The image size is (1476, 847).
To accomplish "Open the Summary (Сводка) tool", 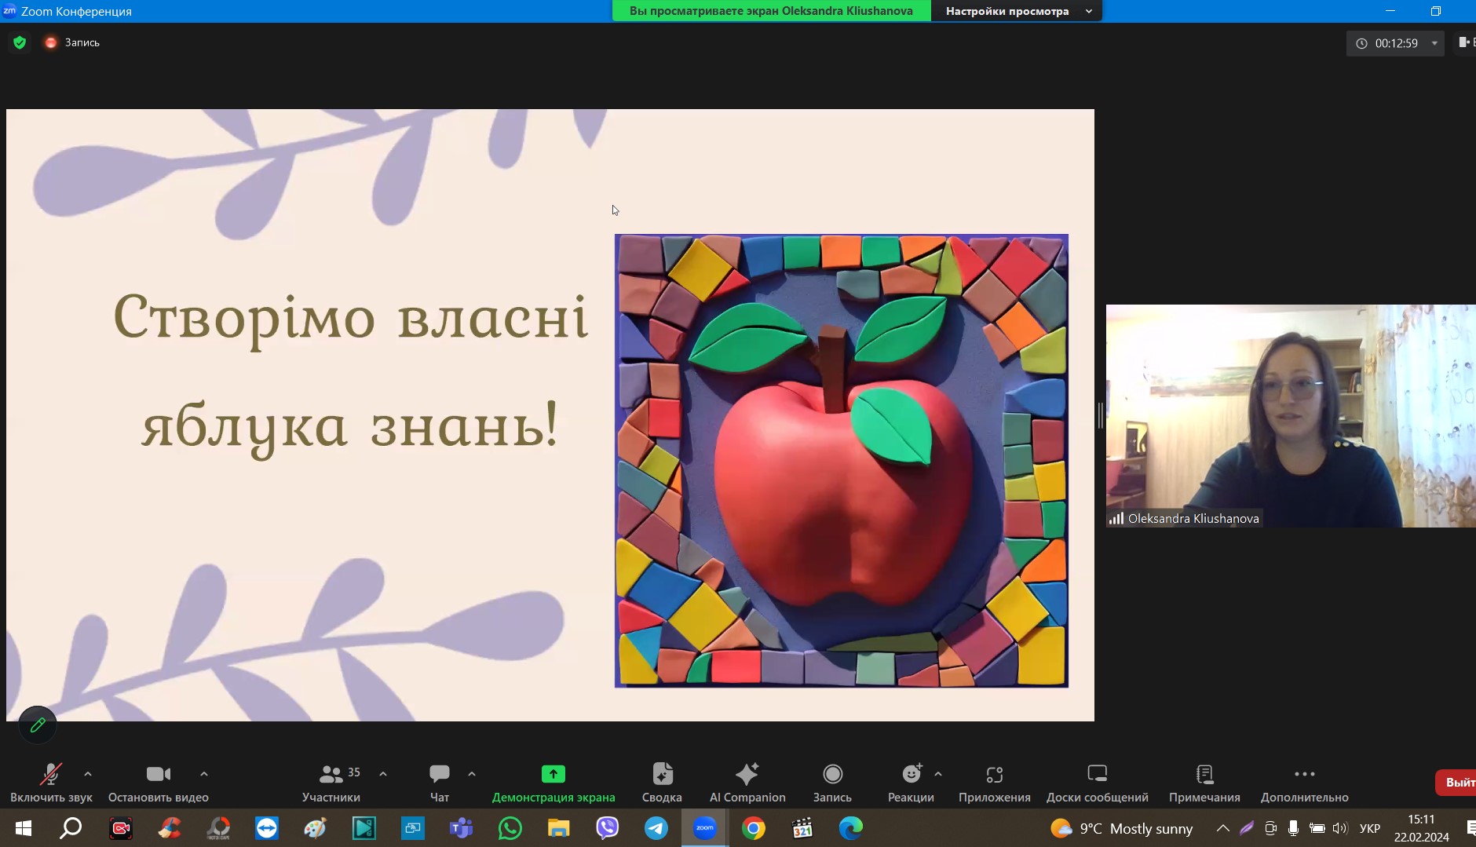I will (662, 775).
